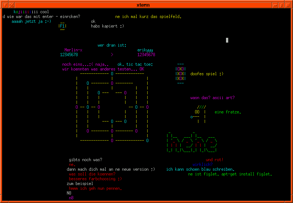The image size is (293, 203).
Task: Open the window menu in the title bar
Action: point(4,5)
